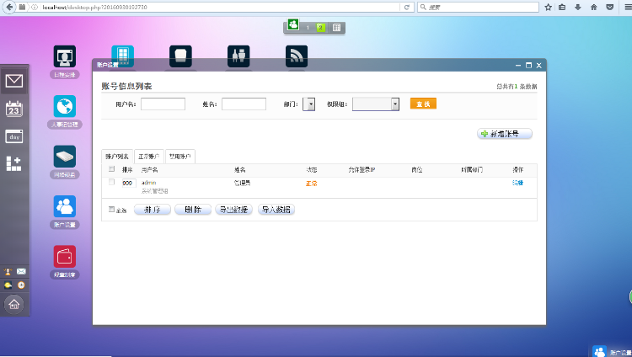Click the 排序 button
Screen dimensions: 632x357
tap(153, 210)
